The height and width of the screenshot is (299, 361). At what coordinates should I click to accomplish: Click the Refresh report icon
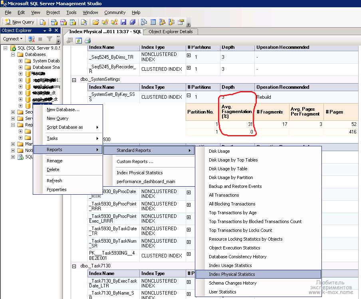pyautogui.click(x=79, y=41)
